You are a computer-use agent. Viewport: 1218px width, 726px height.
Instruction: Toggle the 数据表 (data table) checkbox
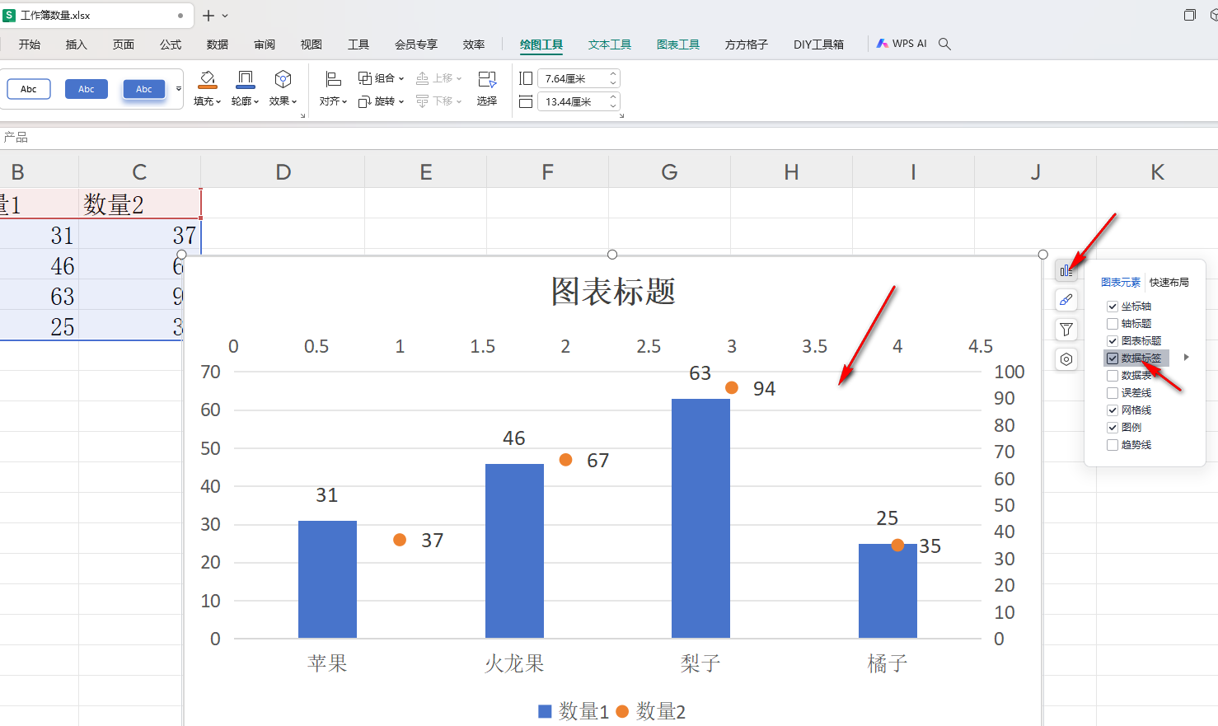(1113, 376)
